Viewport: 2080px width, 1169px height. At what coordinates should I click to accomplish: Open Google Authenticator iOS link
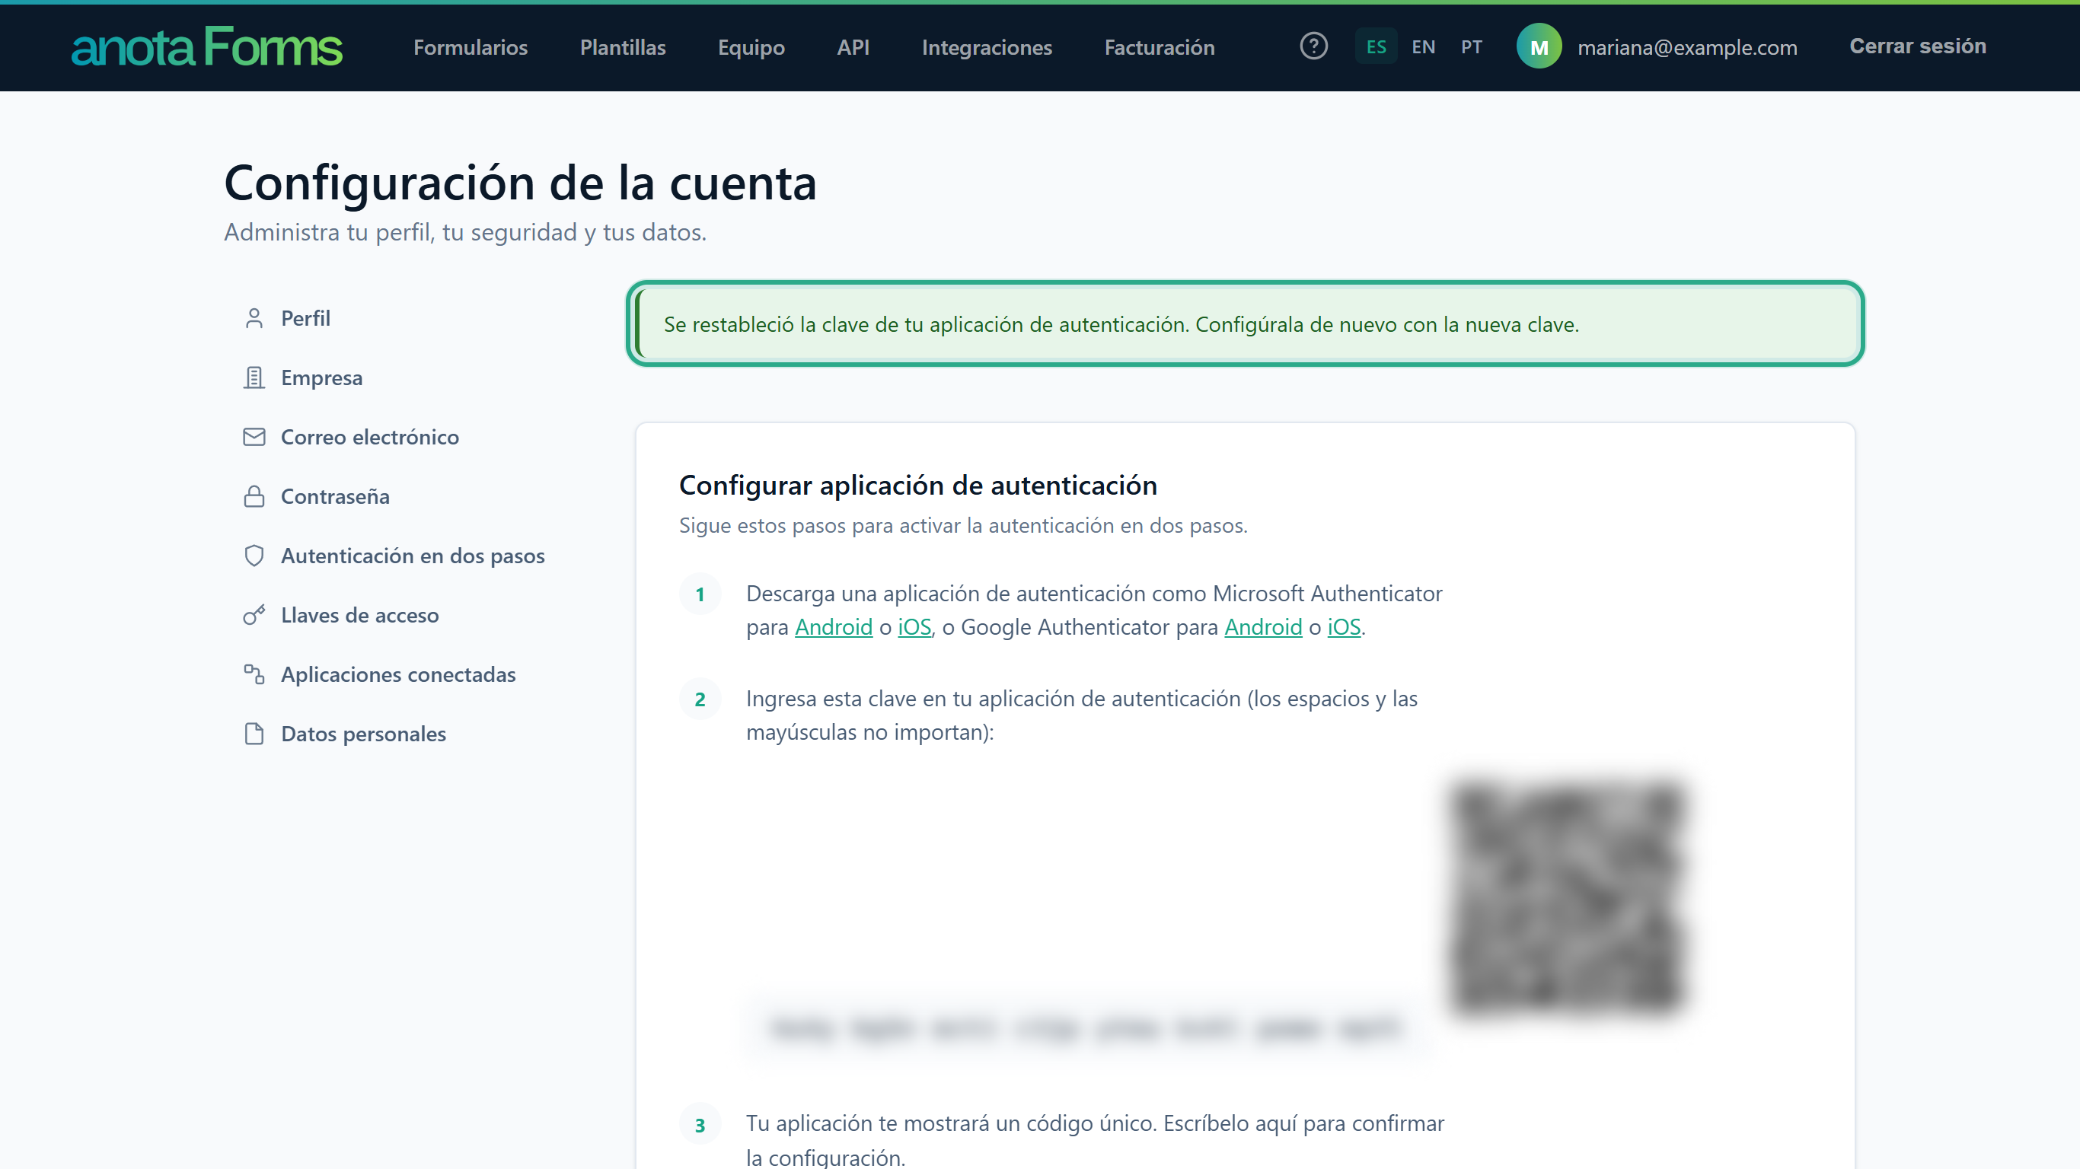(1344, 627)
